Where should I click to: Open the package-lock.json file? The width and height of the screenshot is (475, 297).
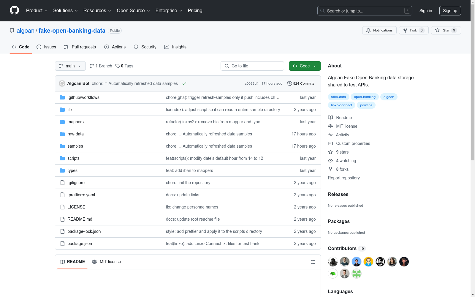click(x=84, y=231)
